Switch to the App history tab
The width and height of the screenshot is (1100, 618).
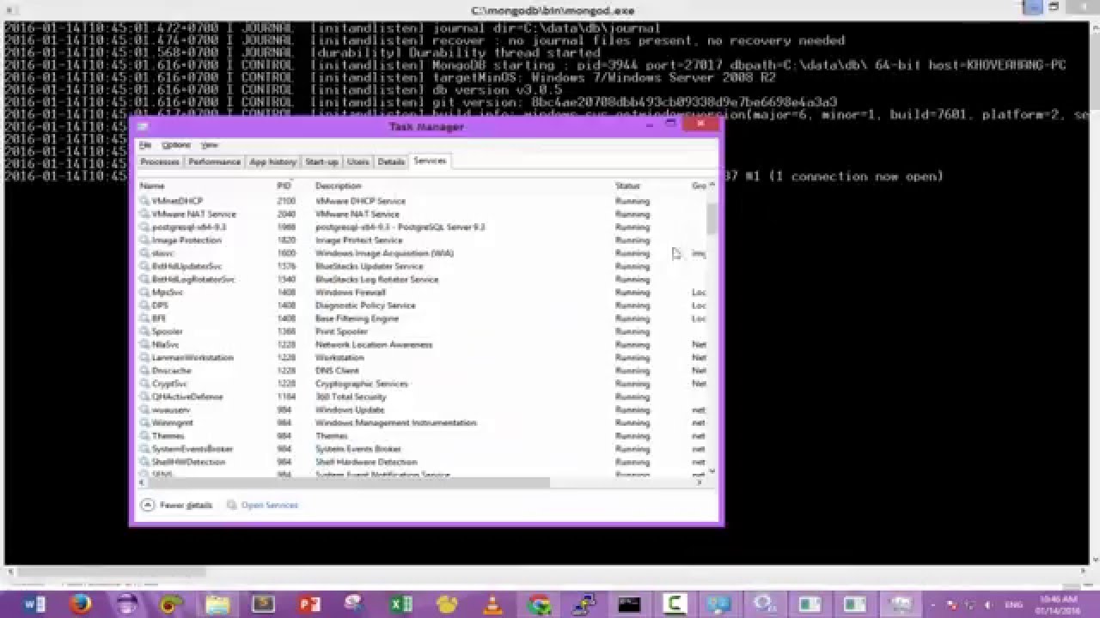click(x=273, y=161)
